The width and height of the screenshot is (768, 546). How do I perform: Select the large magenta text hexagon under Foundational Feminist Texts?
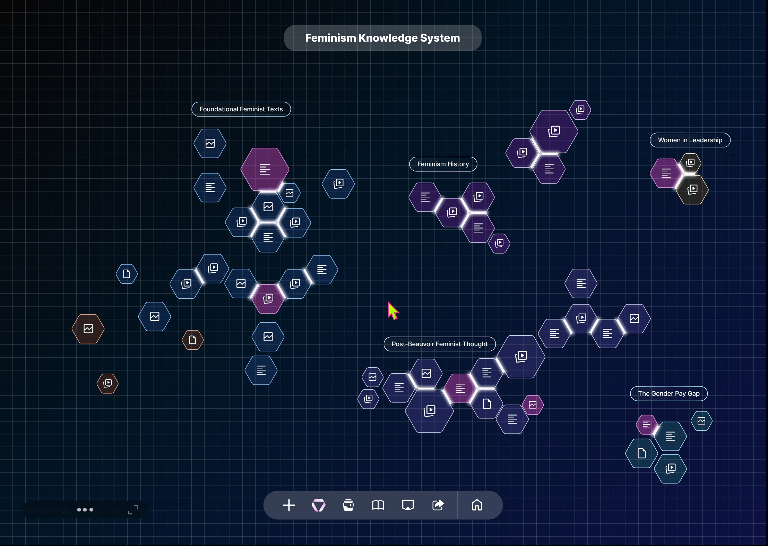coord(265,169)
